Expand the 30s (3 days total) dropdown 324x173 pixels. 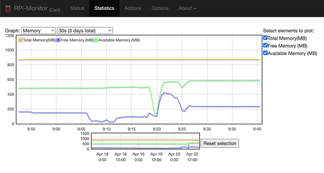pyautogui.click(x=85, y=30)
